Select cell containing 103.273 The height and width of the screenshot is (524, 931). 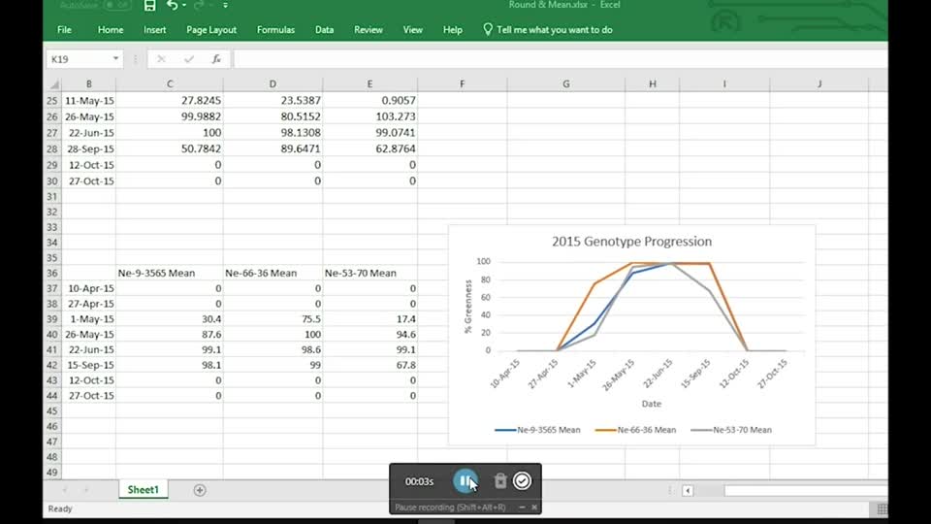369,116
